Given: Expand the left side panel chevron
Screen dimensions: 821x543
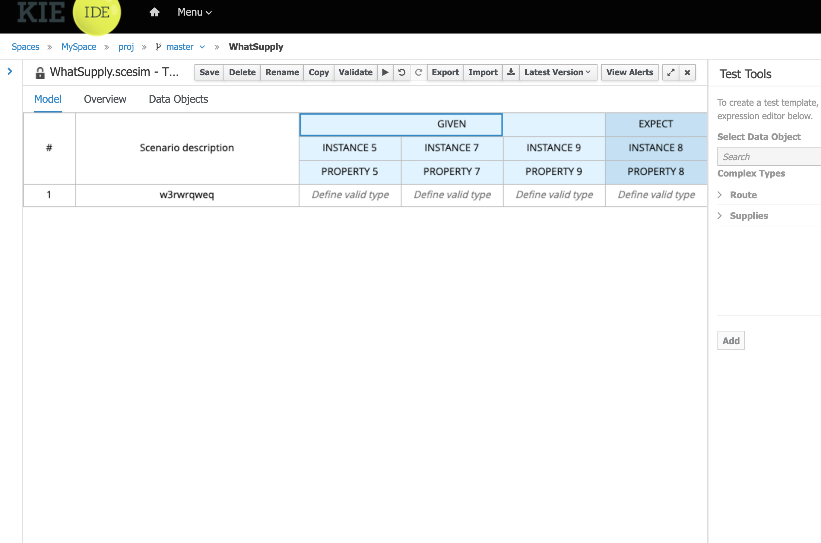Looking at the screenshot, I should pos(10,71).
